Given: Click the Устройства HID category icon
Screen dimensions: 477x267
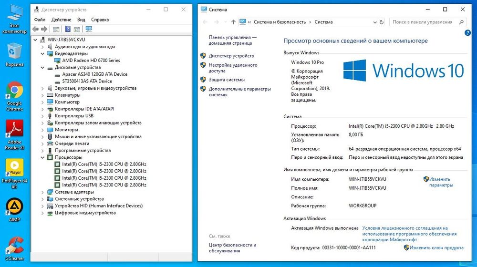Looking at the screenshot, I should click(50, 206).
